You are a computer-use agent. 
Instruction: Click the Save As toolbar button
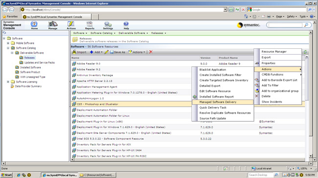(117, 52)
